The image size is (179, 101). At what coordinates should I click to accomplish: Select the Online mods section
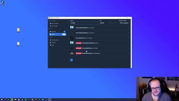click(58, 34)
